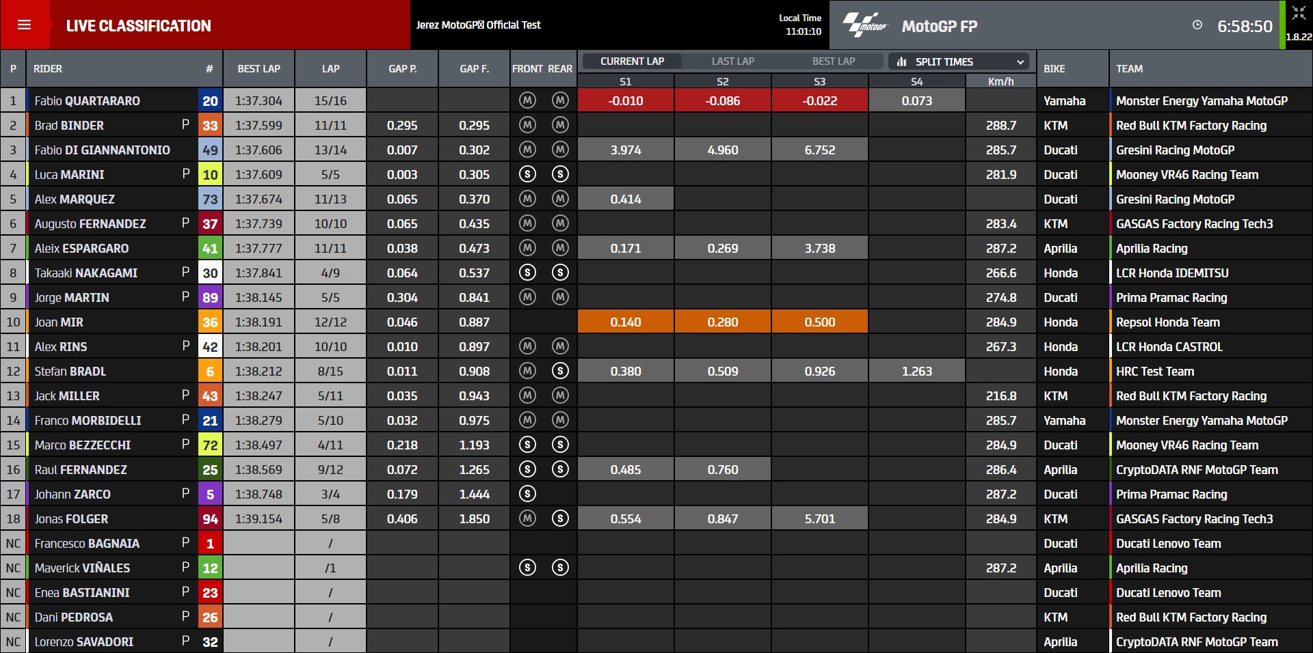Click Rins' rear tyre M icon
Screen dimensions: 1313x653
(560, 346)
